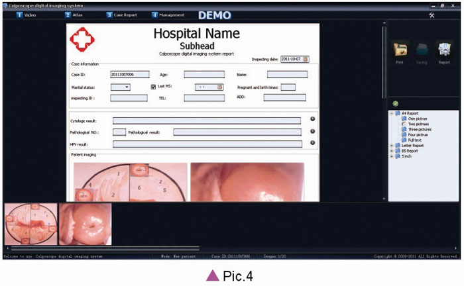Click the 5 inch folder icon

pyautogui.click(x=398, y=156)
